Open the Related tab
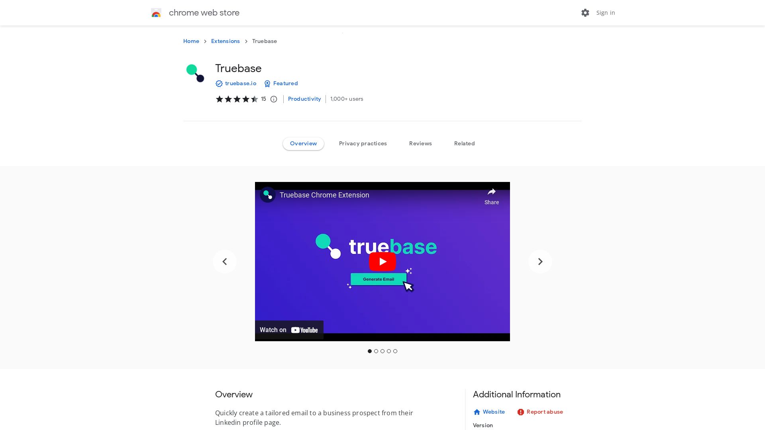The image size is (765, 430). pos(464,144)
